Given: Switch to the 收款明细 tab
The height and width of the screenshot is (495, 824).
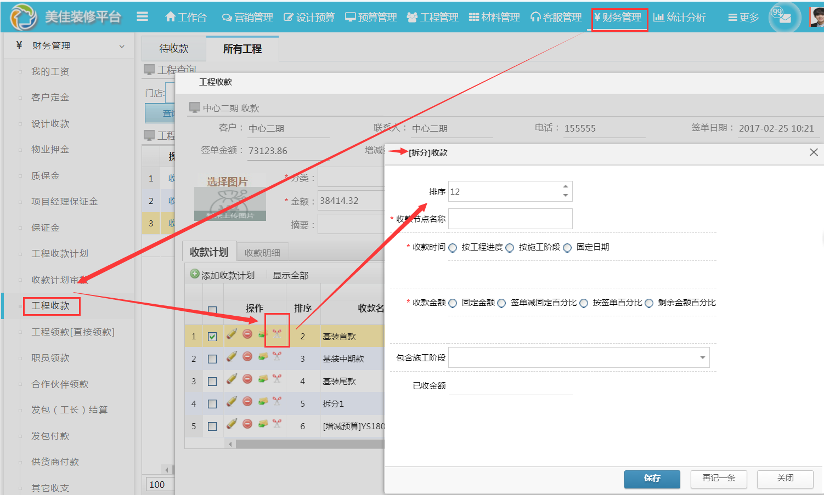Looking at the screenshot, I should pyautogui.click(x=262, y=251).
